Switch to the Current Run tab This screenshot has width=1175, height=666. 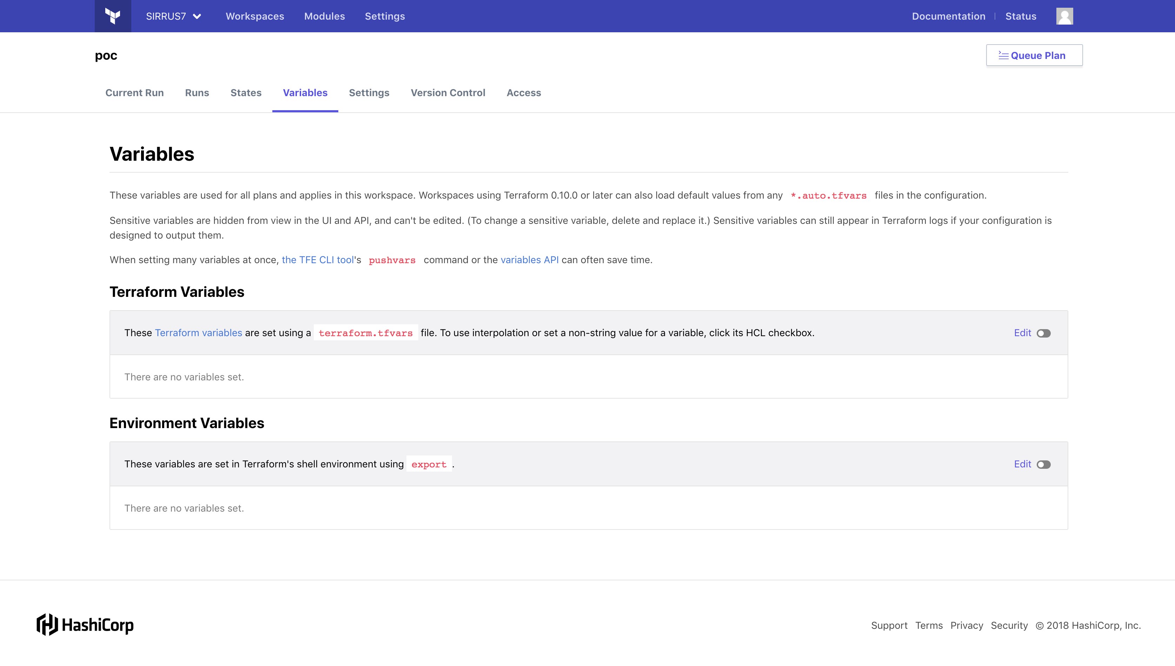pyautogui.click(x=134, y=93)
